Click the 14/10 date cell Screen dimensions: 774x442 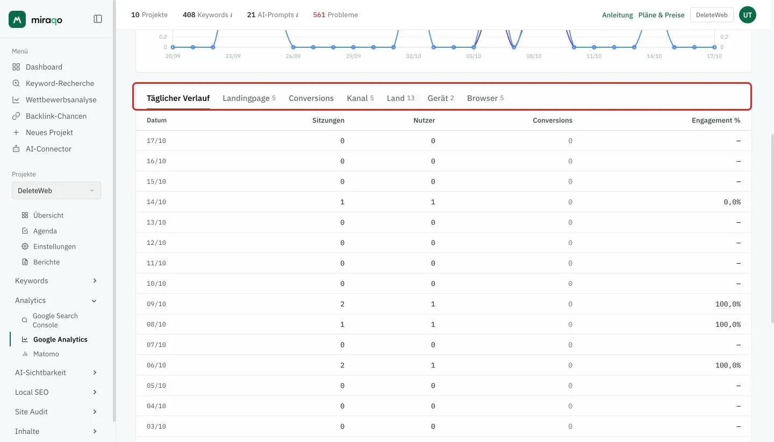[156, 202]
